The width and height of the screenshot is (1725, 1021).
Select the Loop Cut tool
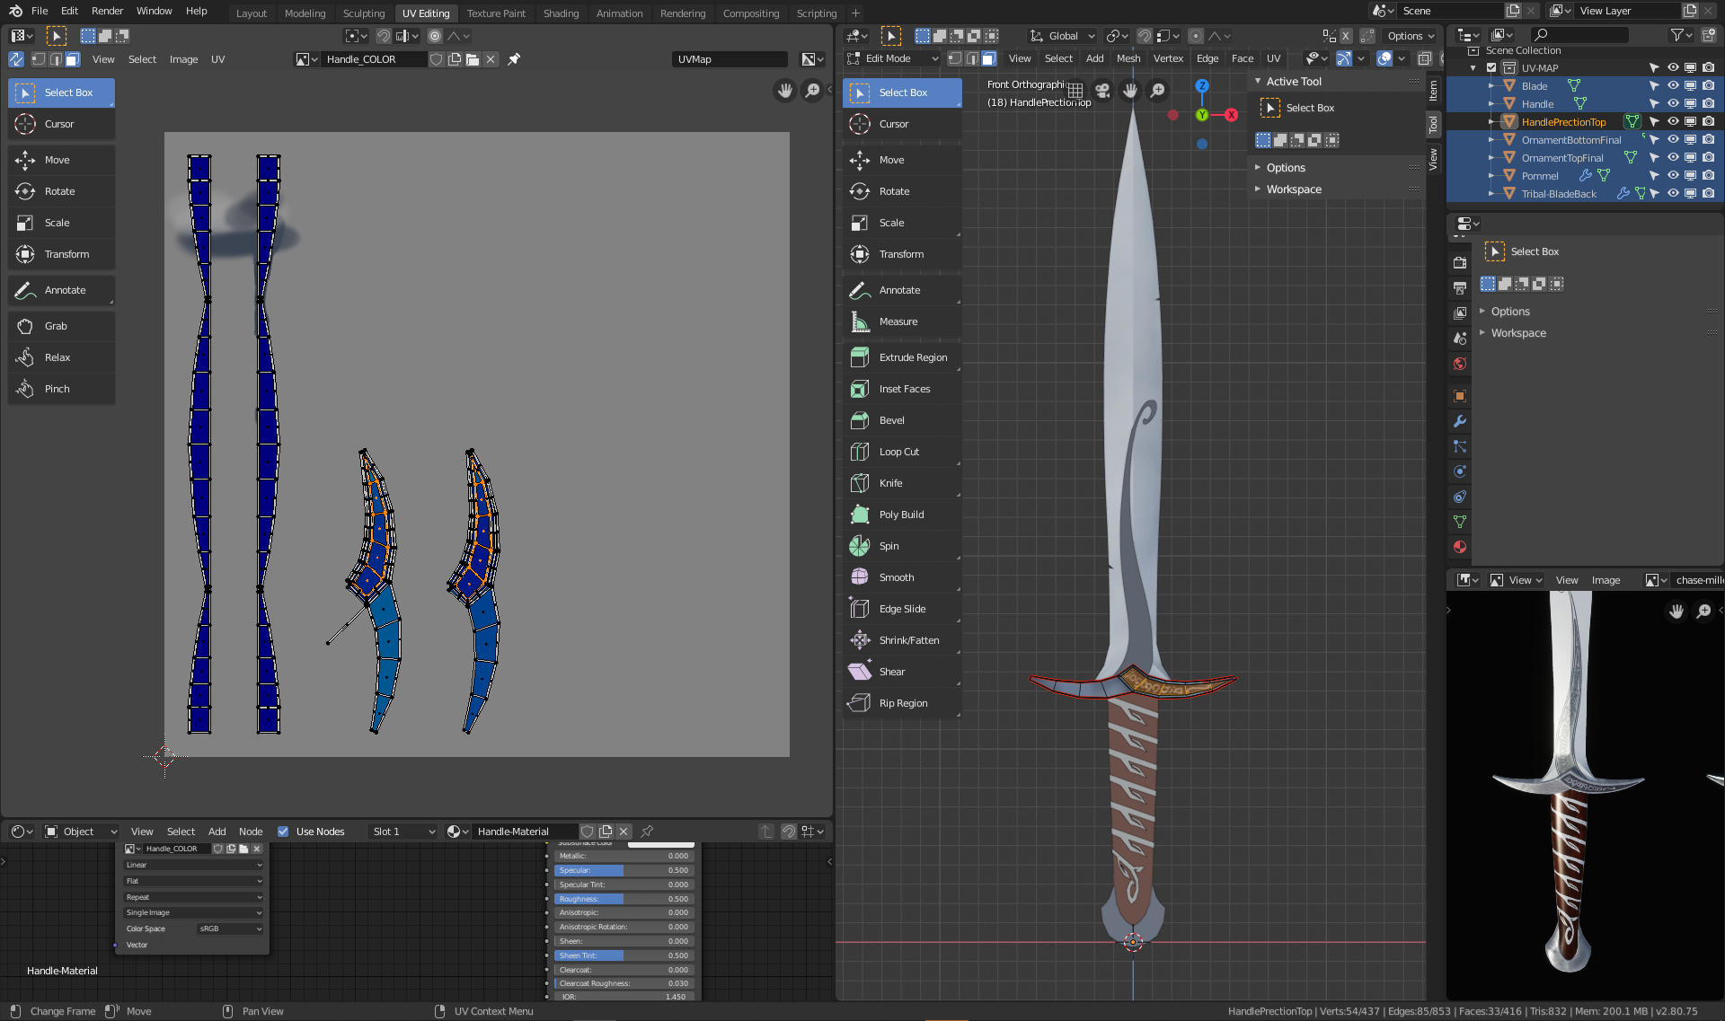click(898, 452)
